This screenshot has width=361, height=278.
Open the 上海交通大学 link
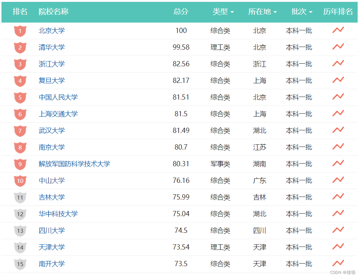[x=58, y=114]
